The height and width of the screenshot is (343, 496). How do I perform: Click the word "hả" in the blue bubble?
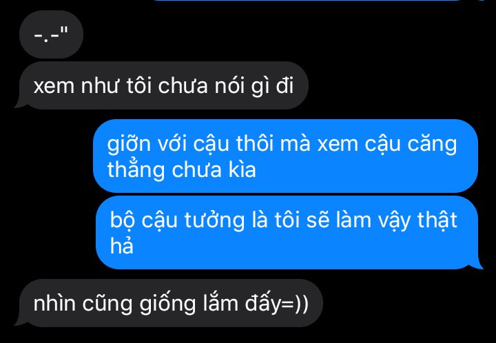click(x=122, y=246)
